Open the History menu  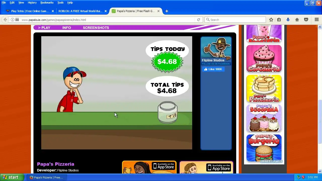tap(32, 3)
